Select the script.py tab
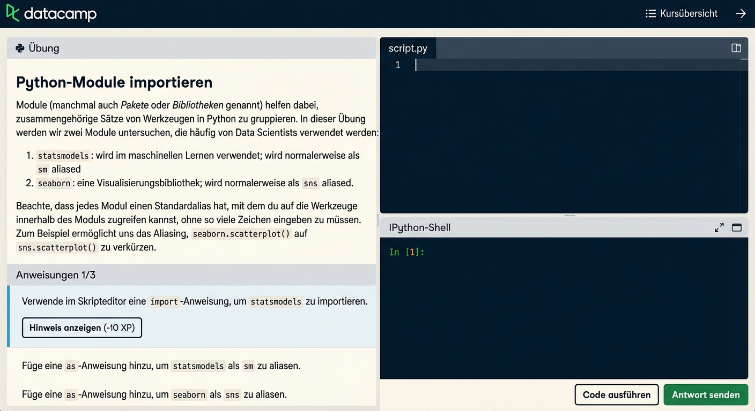The height and width of the screenshot is (411, 755). 408,48
